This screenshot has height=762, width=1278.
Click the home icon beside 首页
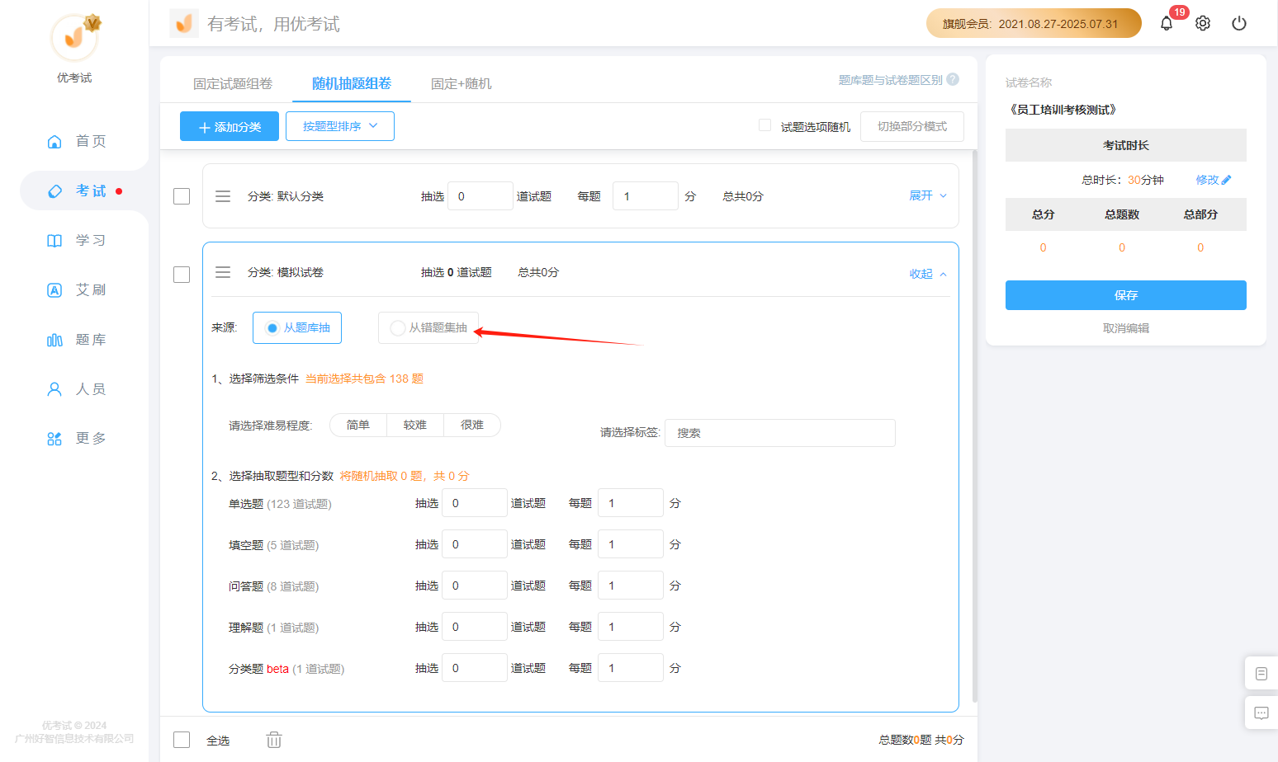(54, 142)
